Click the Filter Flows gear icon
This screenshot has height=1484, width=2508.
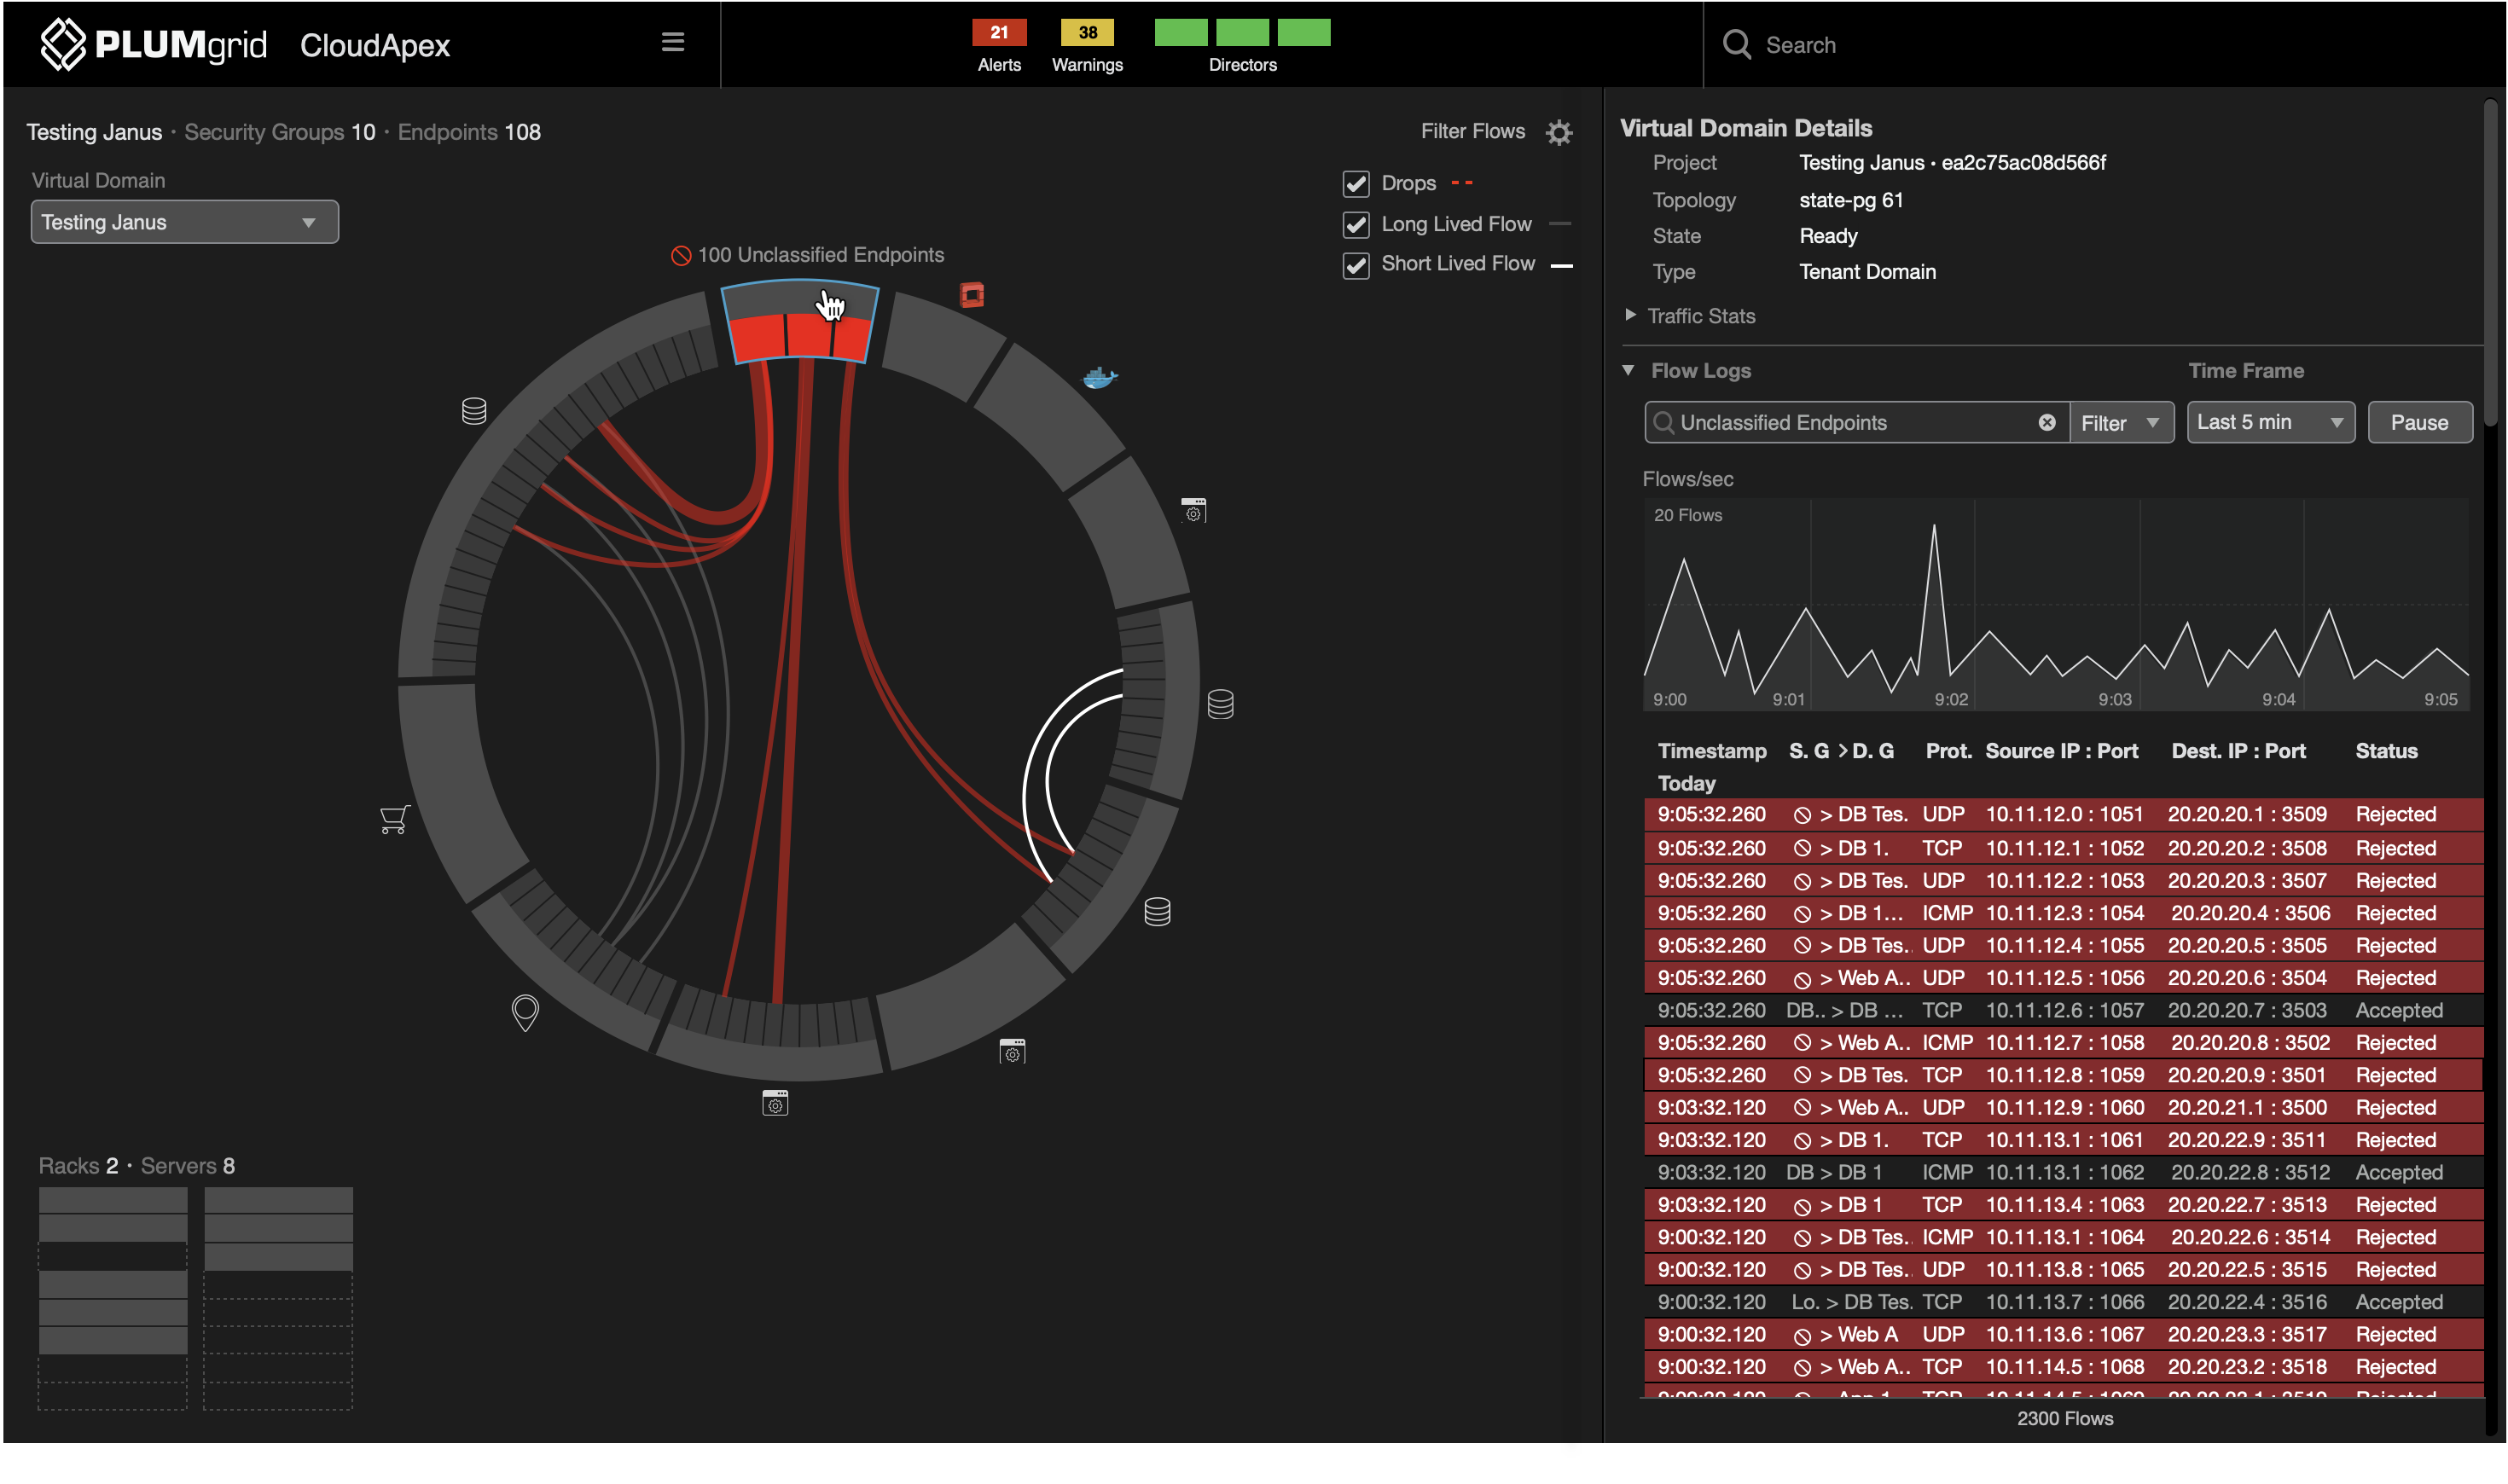1559,132
